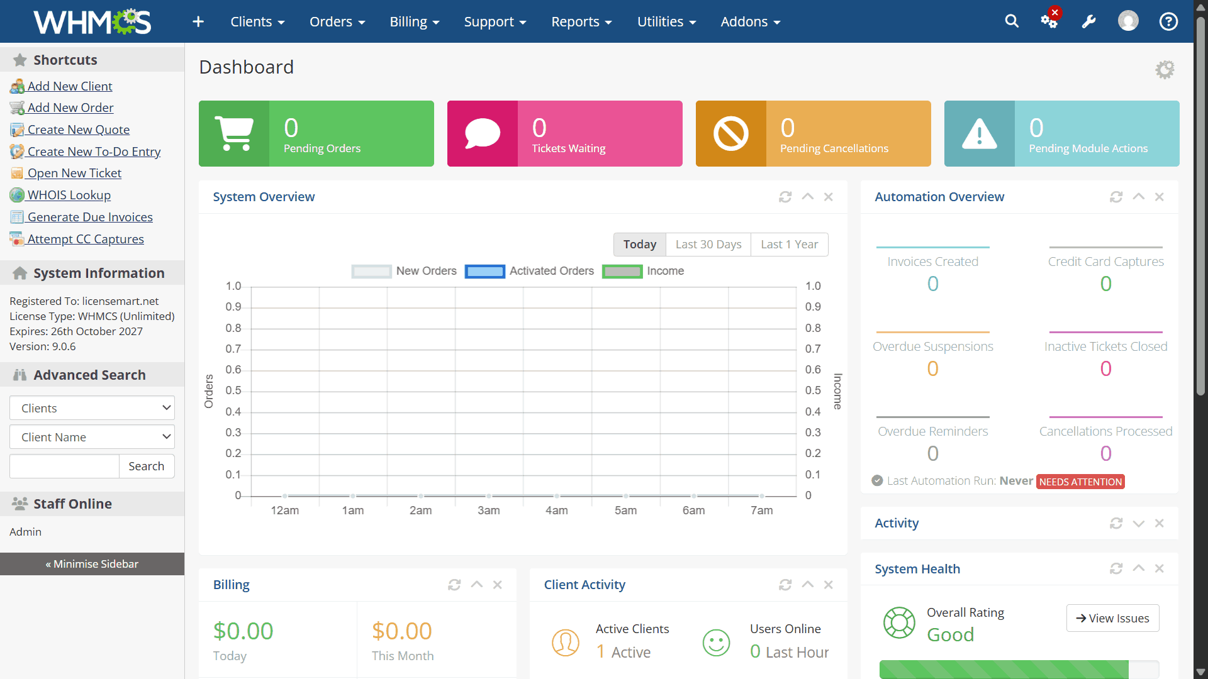Open the Utilities menu
This screenshot has width=1208, height=679.
pyautogui.click(x=667, y=21)
